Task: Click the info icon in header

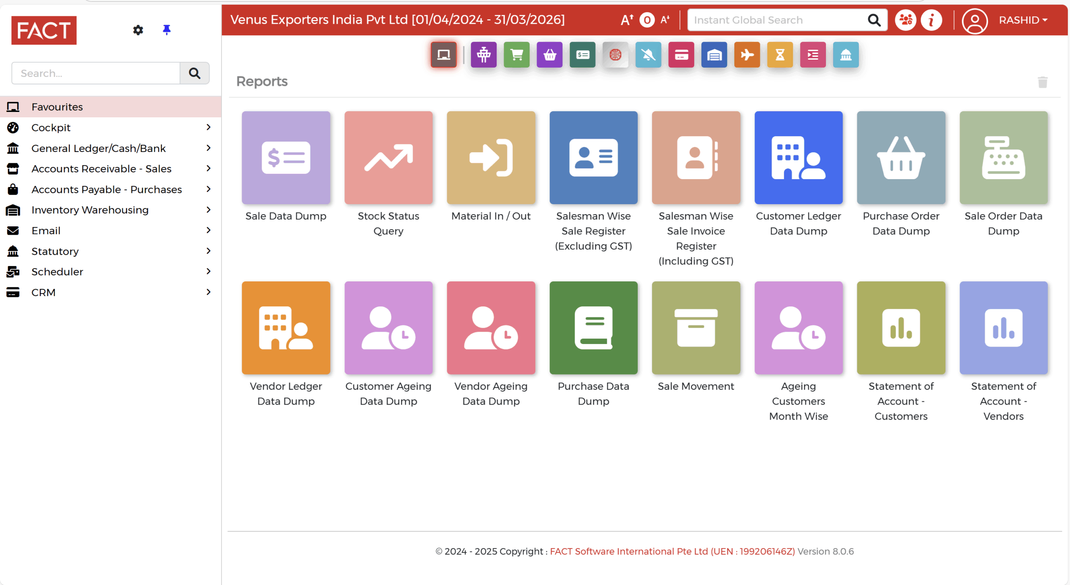Action: coord(932,20)
